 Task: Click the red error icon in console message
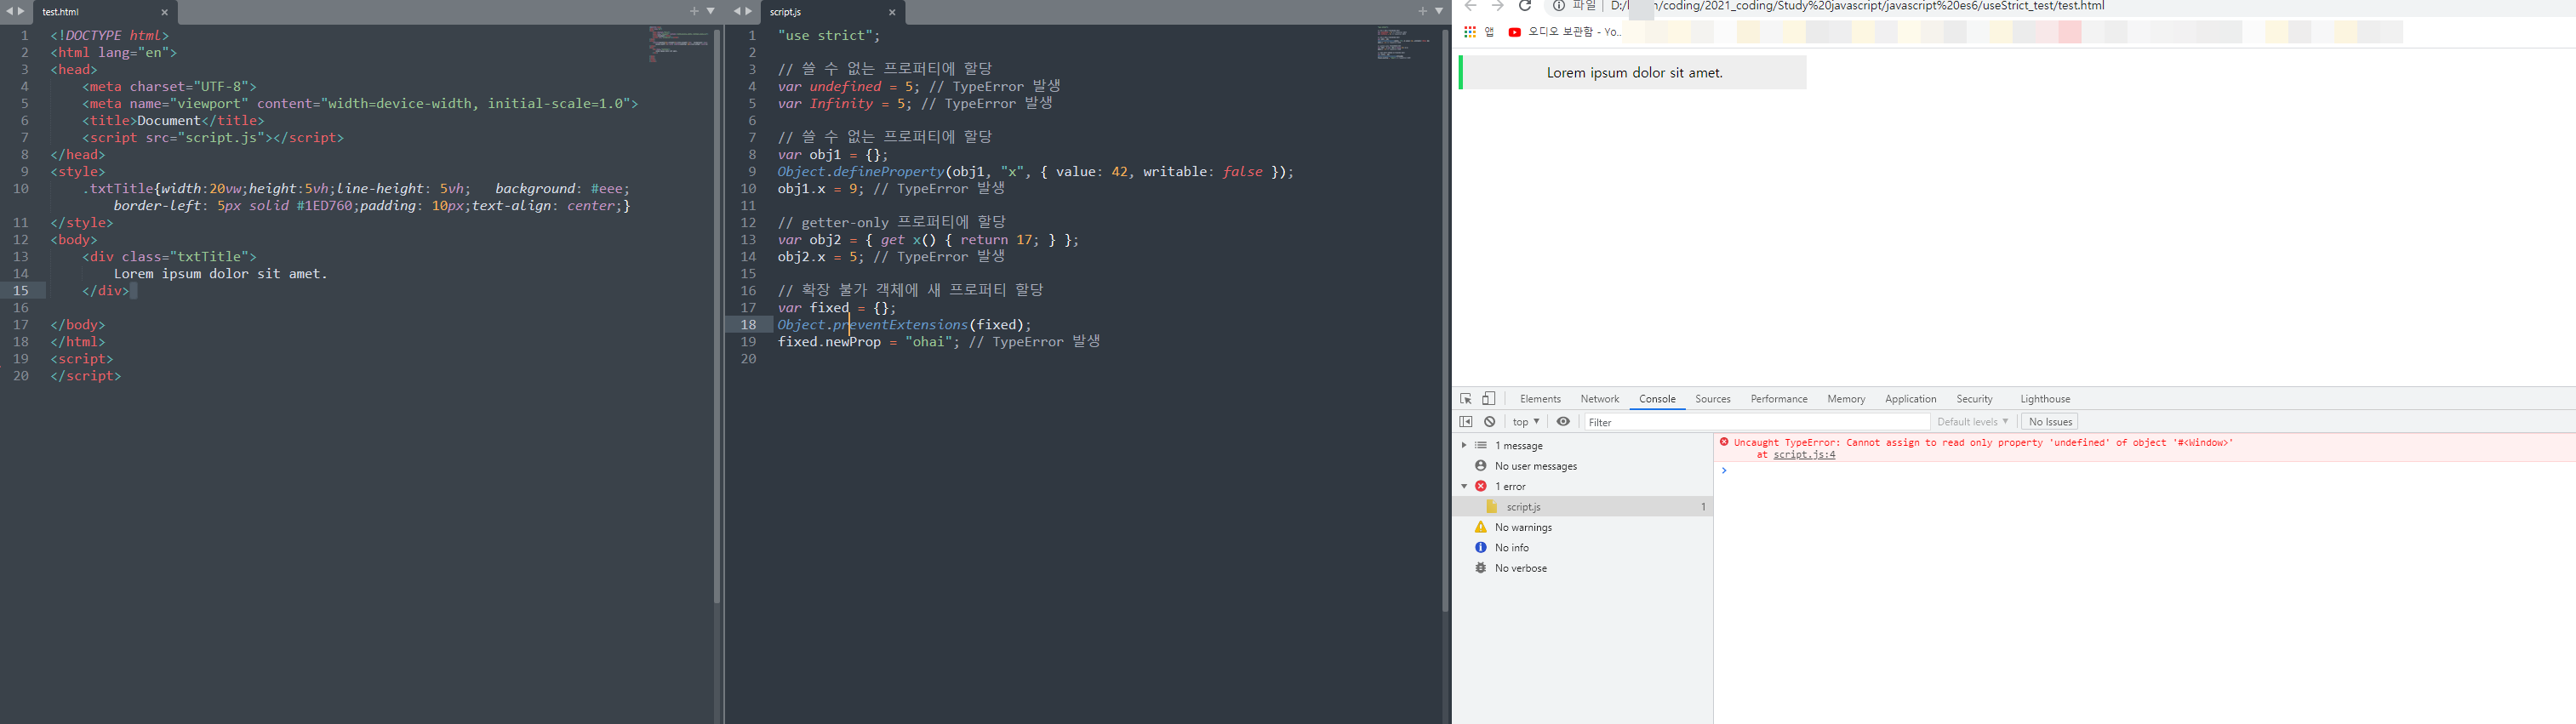(1724, 442)
